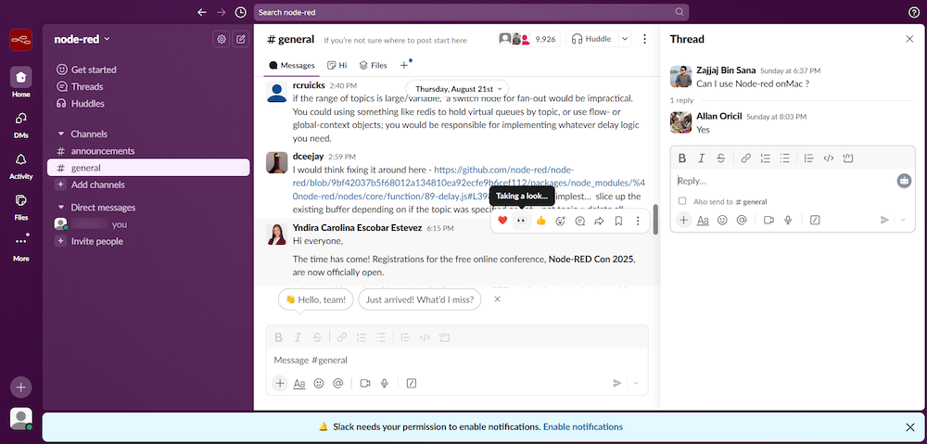Apply italic in thread reply toolbar
Viewport: 927px width, 444px height.
(701, 158)
